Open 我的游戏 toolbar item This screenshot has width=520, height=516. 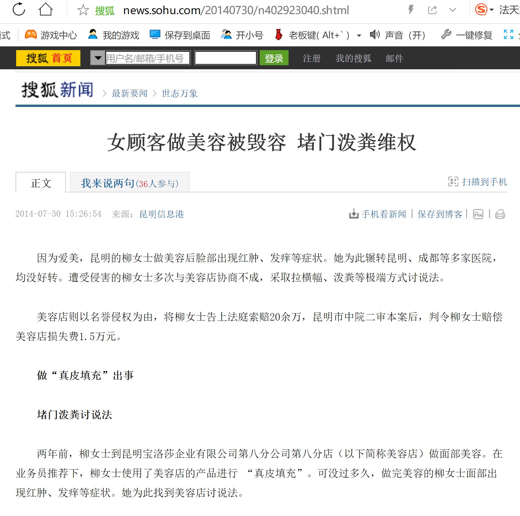pyautogui.click(x=113, y=35)
